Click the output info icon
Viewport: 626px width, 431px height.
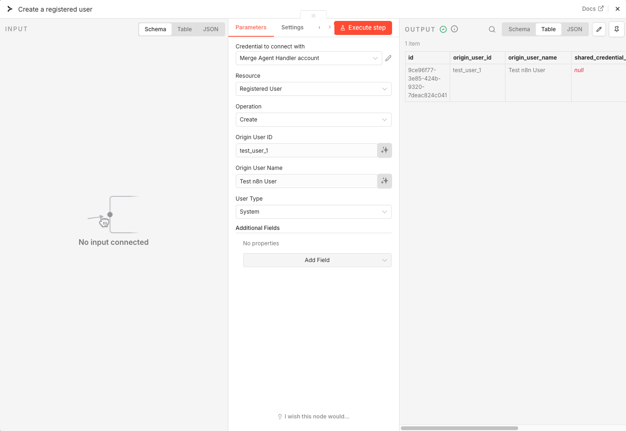(454, 29)
